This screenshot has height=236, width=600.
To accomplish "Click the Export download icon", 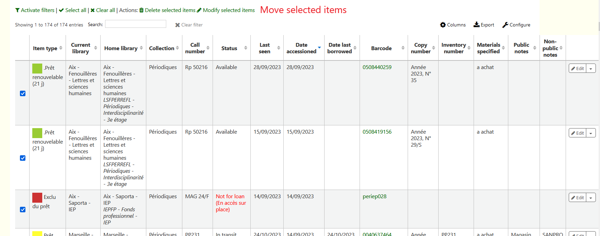I will pyautogui.click(x=476, y=25).
